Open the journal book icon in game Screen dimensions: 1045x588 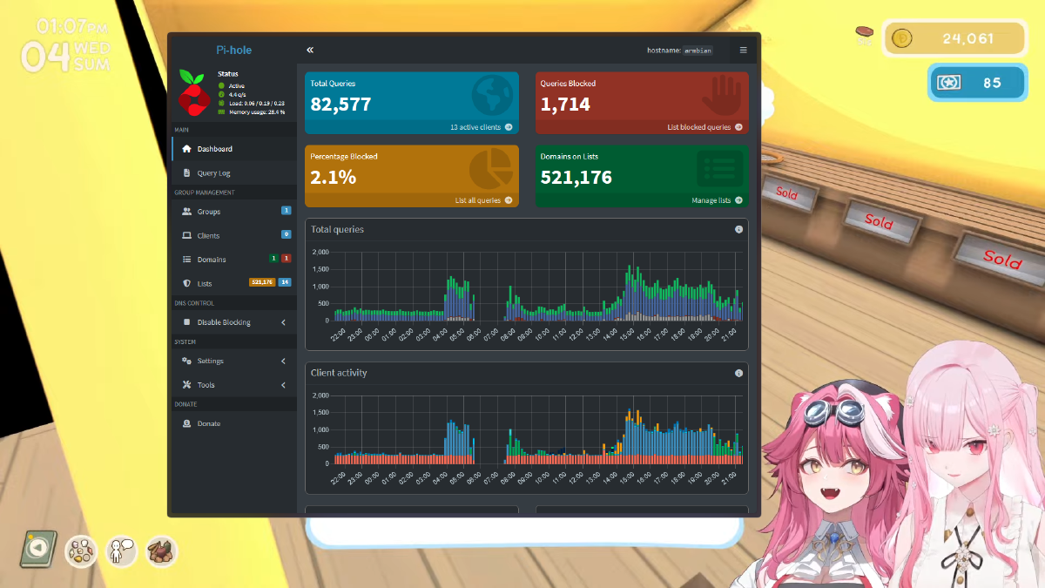(x=37, y=549)
